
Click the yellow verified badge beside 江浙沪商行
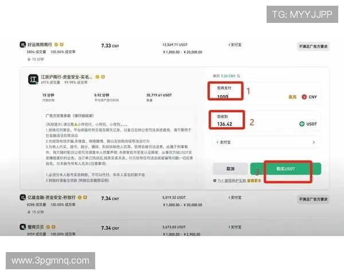97,77
